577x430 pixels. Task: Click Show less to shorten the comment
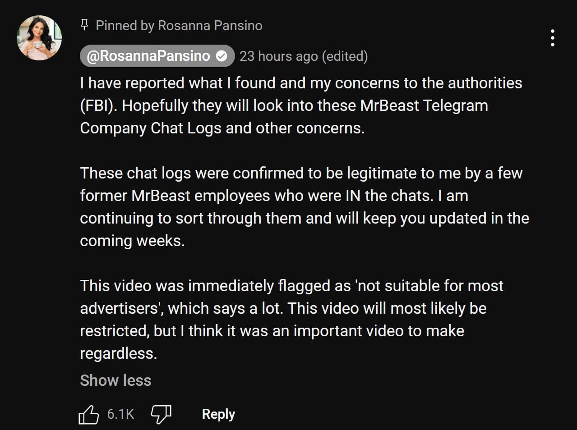pyautogui.click(x=115, y=380)
